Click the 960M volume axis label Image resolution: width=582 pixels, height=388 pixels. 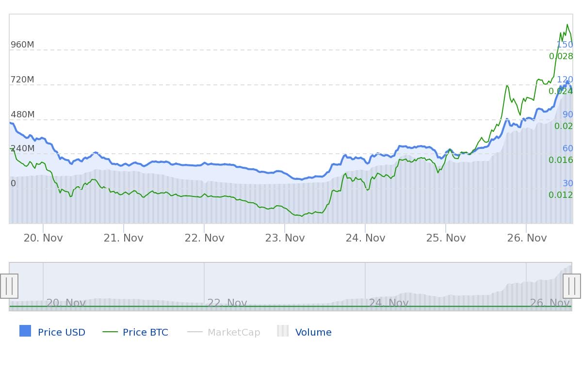pos(22,45)
